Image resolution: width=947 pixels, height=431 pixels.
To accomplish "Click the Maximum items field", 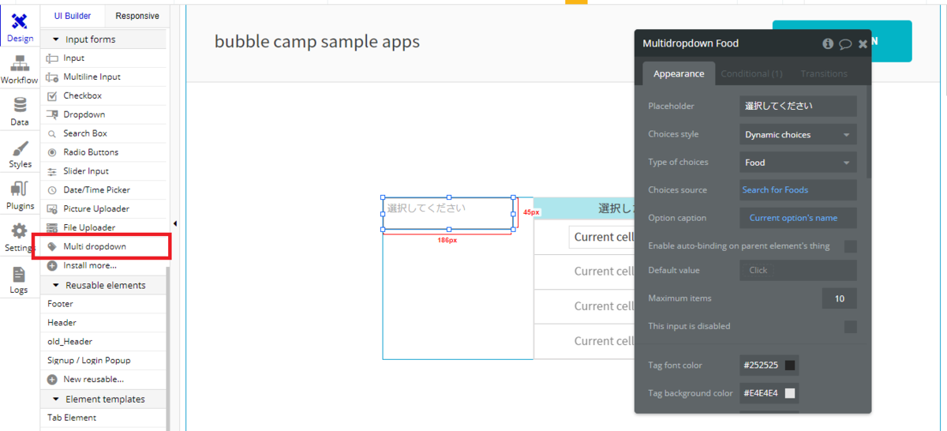I will point(839,298).
